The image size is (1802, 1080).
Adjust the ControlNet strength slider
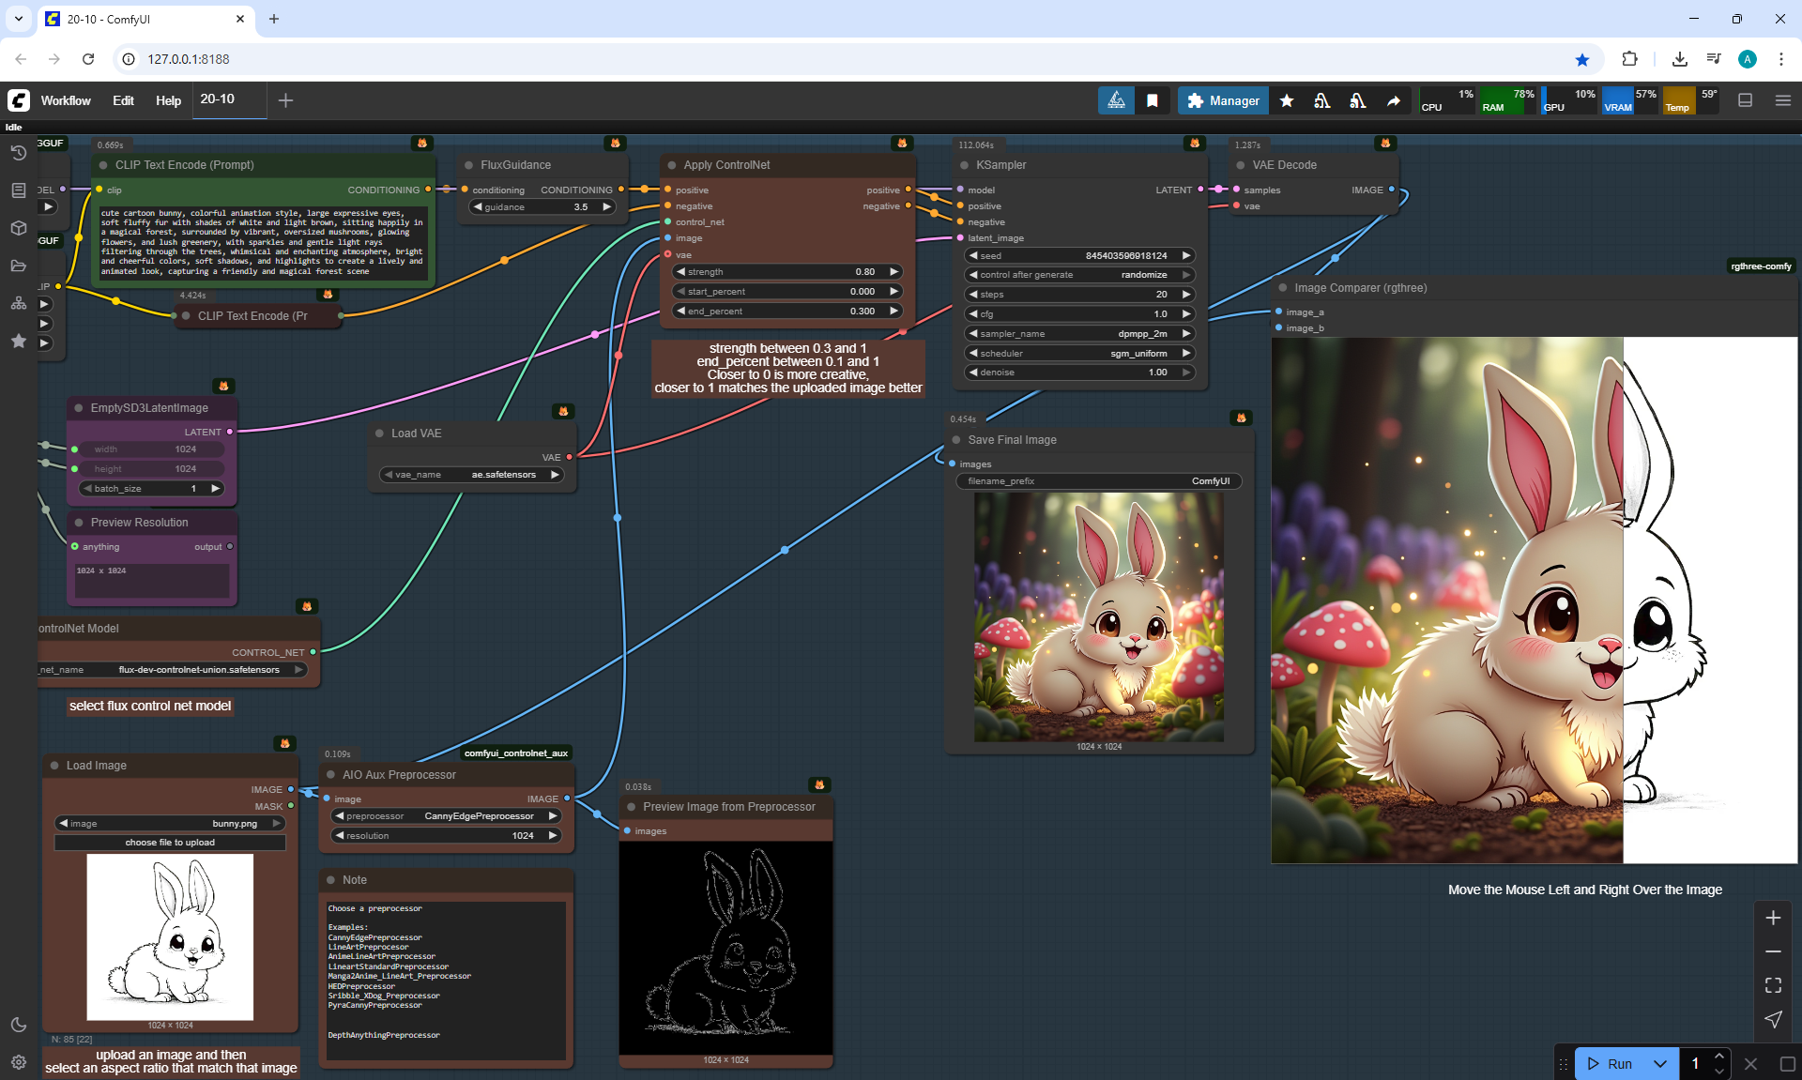786,272
